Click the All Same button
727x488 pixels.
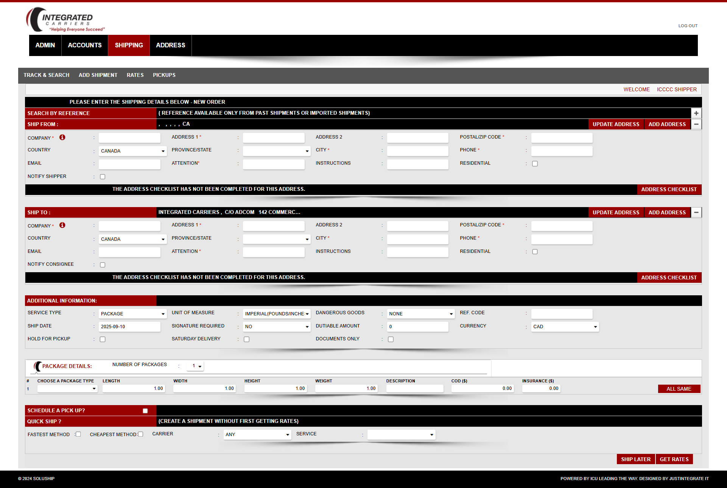pos(679,389)
